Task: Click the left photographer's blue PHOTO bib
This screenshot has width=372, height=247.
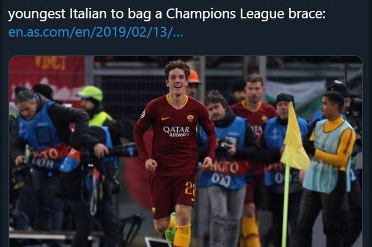Action: pyautogui.click(x=47, y=137)
